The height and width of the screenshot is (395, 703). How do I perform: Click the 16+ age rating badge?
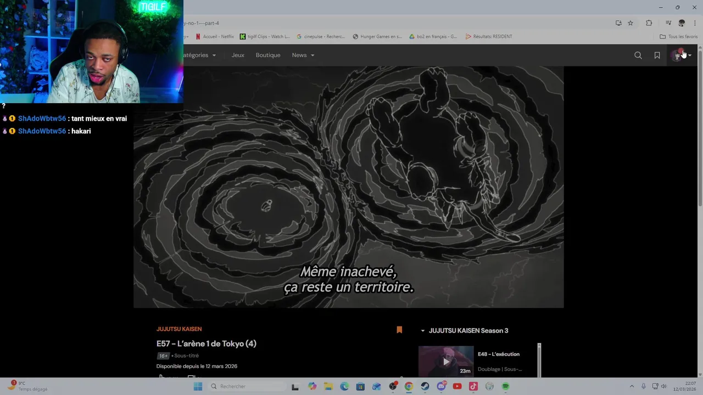pos(163,356)
